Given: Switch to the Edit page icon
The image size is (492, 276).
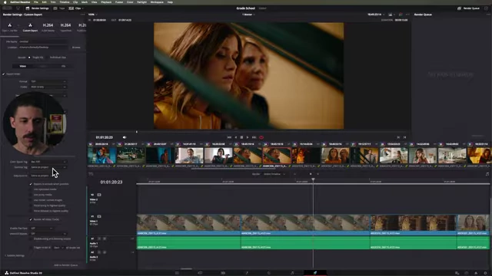Looking at the screenshot, I should [223, 273].
